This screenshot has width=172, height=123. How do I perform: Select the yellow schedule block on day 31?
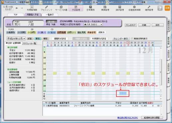(x=152, y=73)
